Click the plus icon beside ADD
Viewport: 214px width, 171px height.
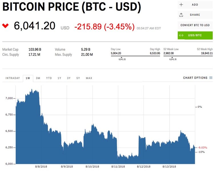click(181, 5)
